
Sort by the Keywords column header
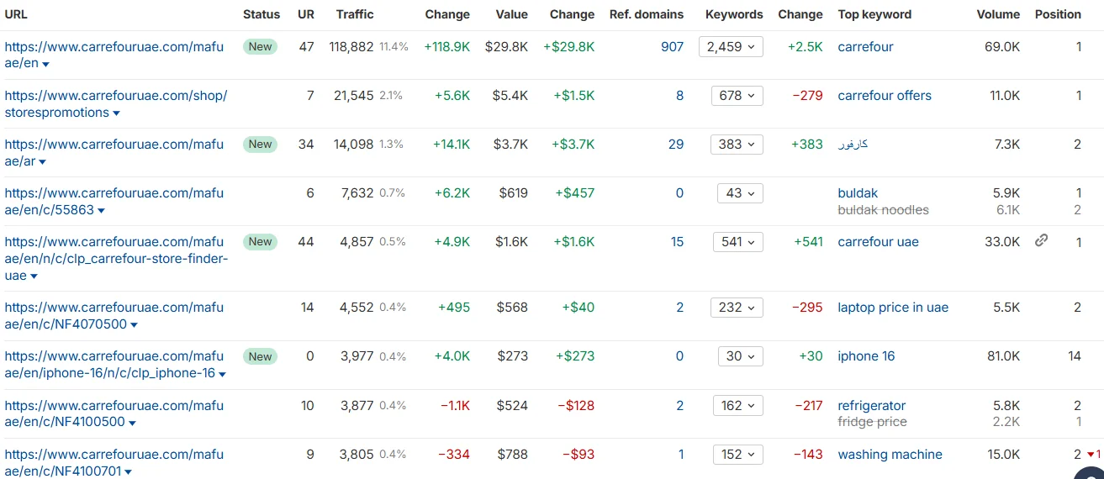(x=734, y=14)
